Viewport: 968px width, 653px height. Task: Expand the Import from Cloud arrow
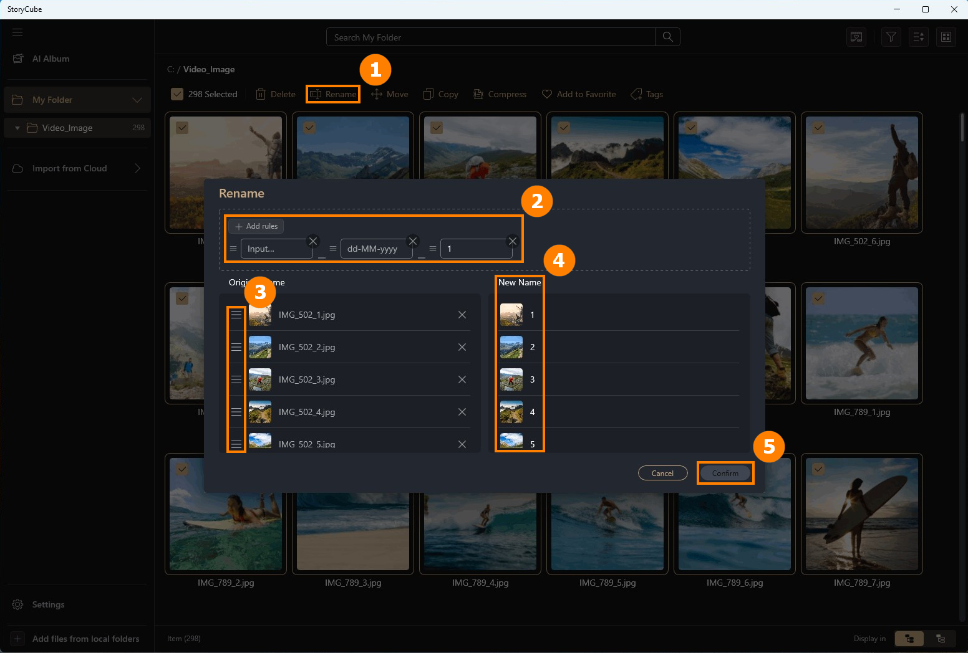coord(137,168)
